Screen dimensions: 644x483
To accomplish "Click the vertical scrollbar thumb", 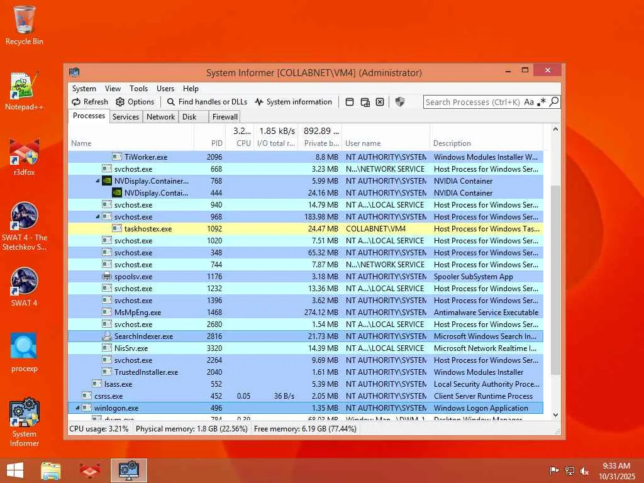I will tap(555, 279).
